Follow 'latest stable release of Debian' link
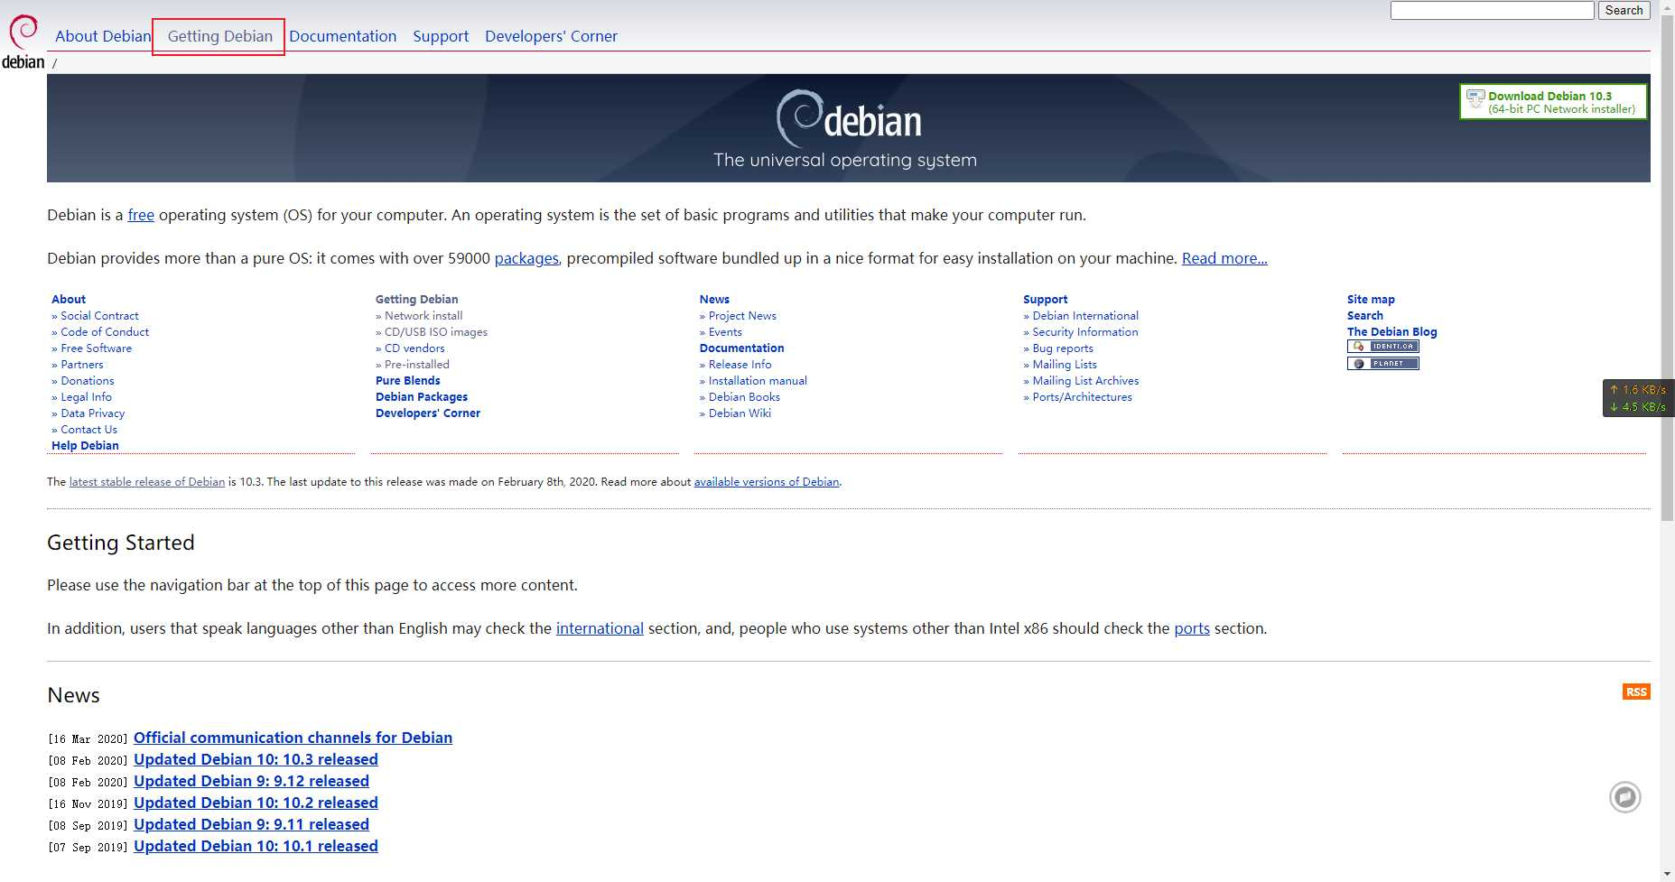This screenshot has width=1675, height=882. (x=147, y=482)
